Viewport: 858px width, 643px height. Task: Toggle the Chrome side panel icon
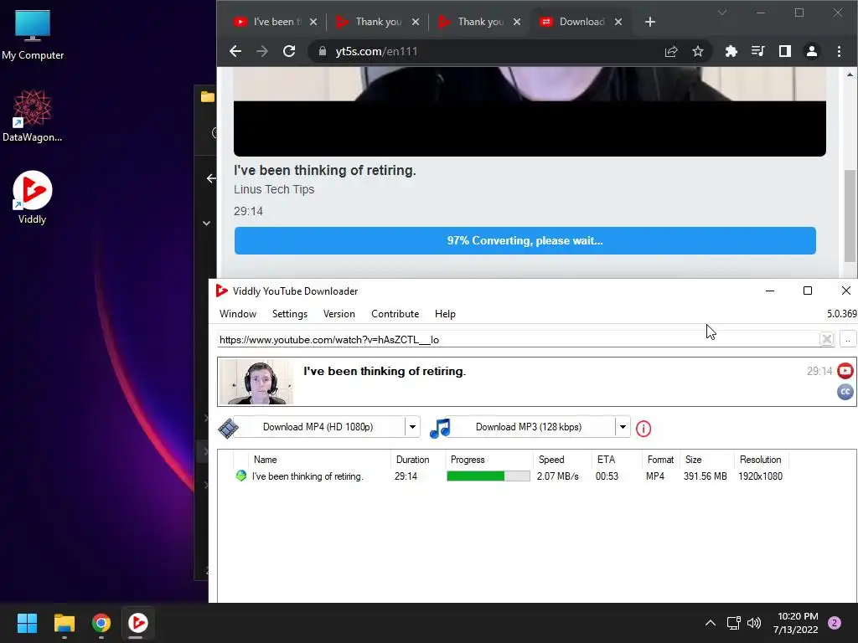(784, 51)
